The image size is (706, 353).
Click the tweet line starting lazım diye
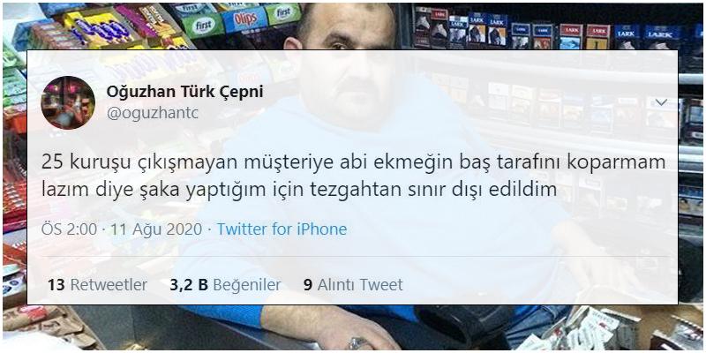pos(299,191)
